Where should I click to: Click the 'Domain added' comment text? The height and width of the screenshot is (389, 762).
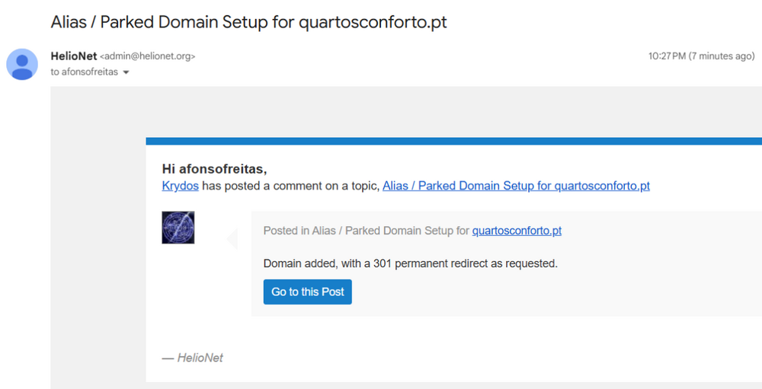410,263
